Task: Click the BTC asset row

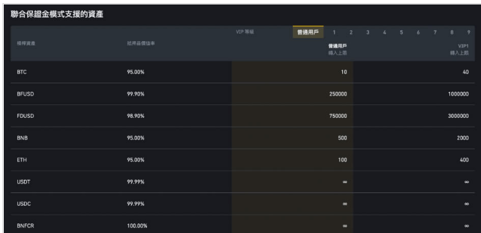Action: (243, 72)
